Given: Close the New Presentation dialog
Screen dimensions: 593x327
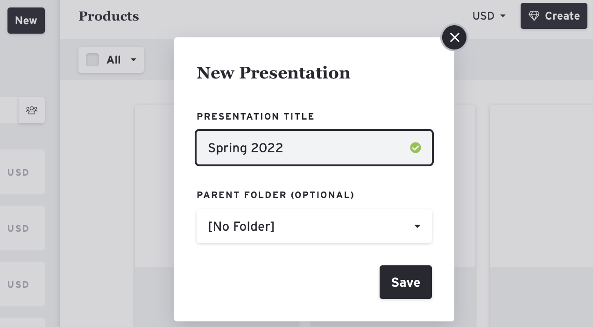Looking at the screenshot, I should point(454,37).
